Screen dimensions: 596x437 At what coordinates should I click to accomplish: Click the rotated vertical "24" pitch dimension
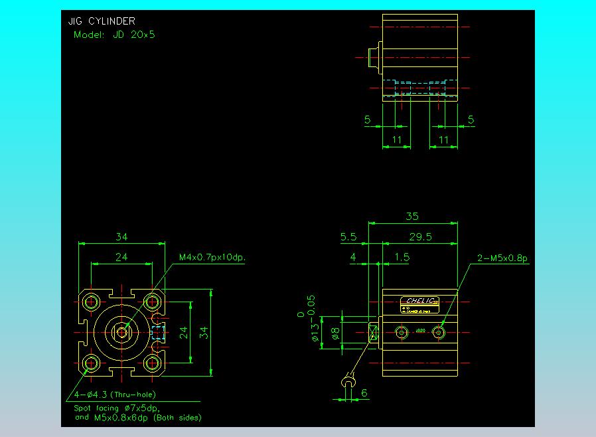pos(183,333)
